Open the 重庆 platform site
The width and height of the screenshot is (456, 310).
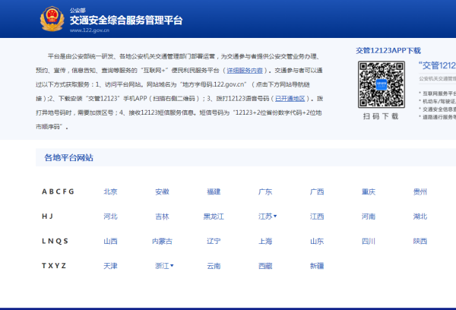coord(369,191)
